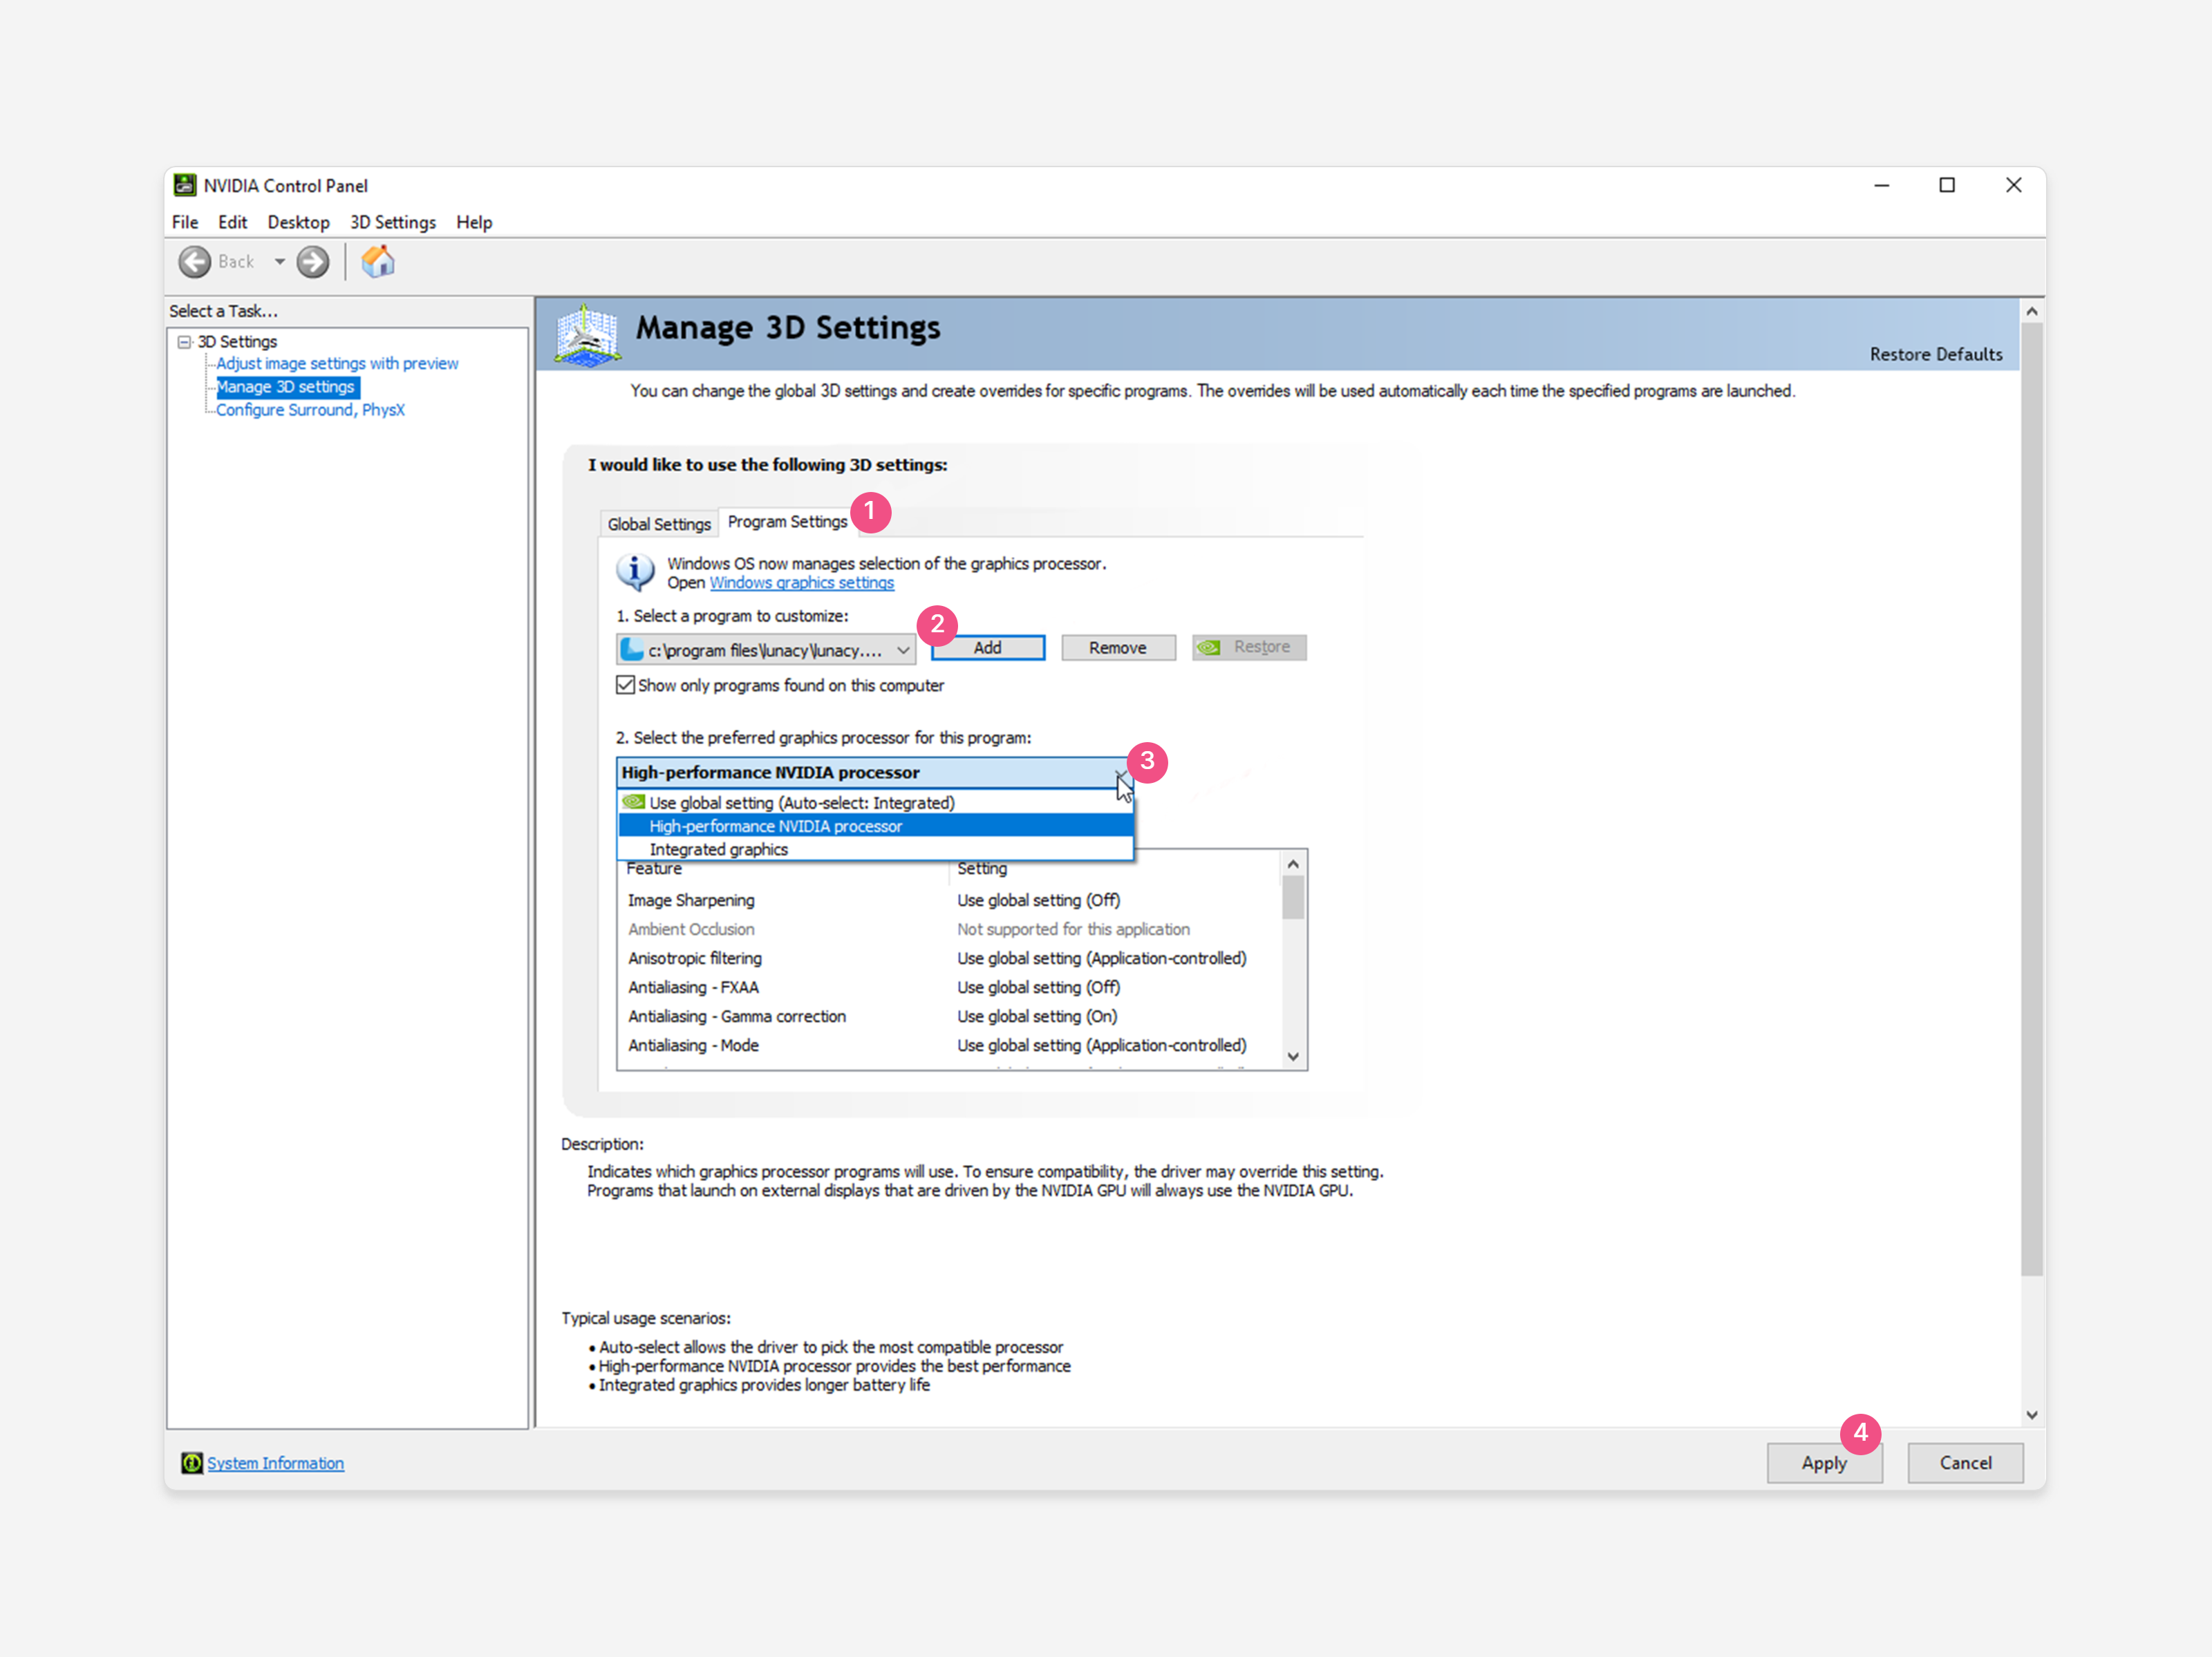Click the NVIDIA Control Panel title icon

point(185,185)
